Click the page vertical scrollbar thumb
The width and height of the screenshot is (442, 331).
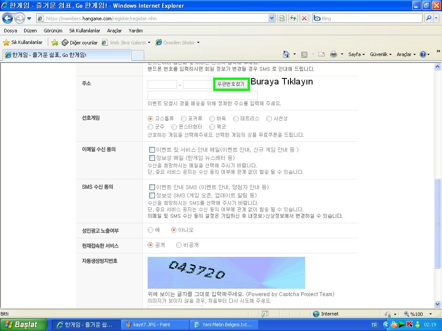click(x=437, y=223)
